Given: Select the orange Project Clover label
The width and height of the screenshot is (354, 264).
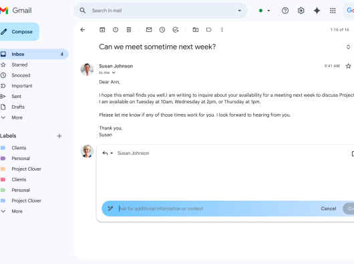Looking at the screenshot, I should click(27, 169).
